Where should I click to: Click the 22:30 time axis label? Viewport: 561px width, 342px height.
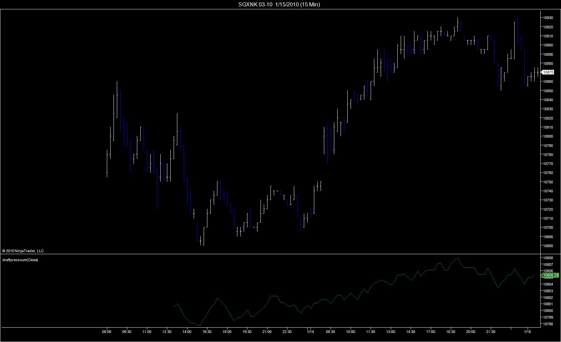(x=287, y=332)
